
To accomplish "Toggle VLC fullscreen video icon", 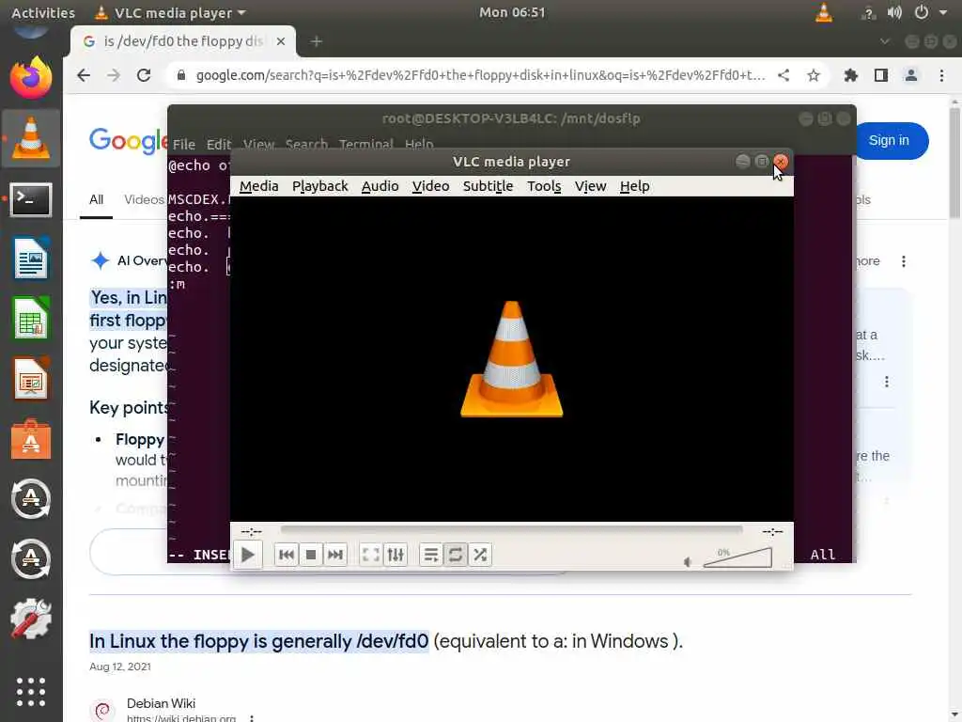I will pyautogui.click(x=370, y=555).
